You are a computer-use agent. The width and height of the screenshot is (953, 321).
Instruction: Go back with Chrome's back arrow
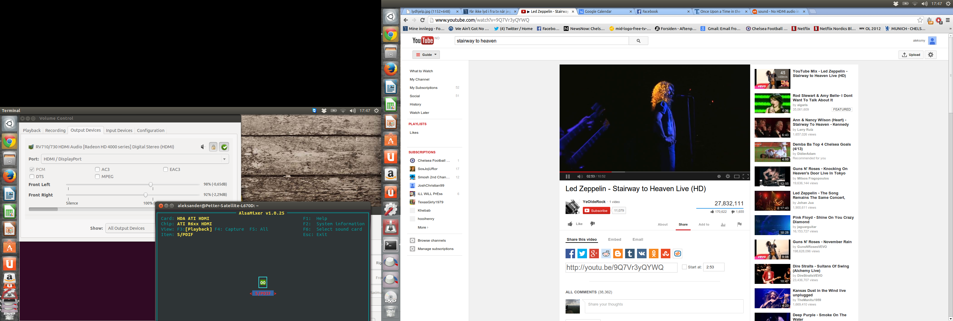coord(406,20)
